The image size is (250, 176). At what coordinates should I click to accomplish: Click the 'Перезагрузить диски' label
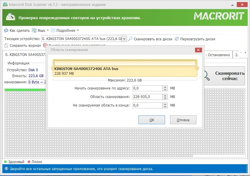tap(198, 39)
